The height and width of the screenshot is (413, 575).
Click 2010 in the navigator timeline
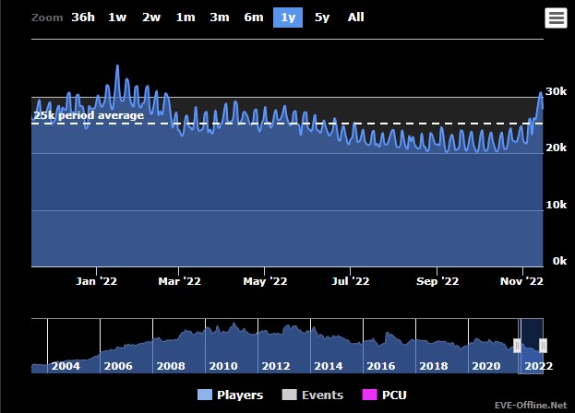point(224,366)
